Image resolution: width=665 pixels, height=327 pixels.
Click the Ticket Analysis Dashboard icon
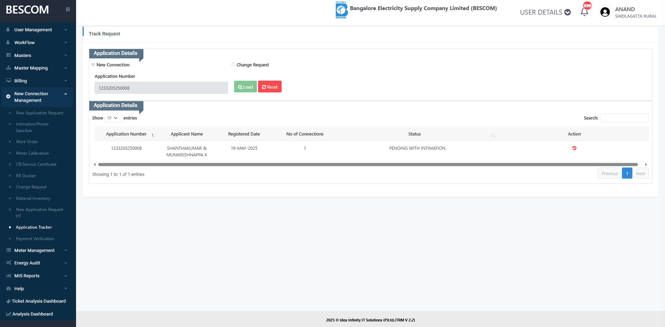click(8, 301)
